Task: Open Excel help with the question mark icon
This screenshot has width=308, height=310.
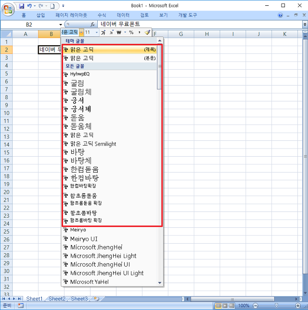Action: click(x=280, y=15)
